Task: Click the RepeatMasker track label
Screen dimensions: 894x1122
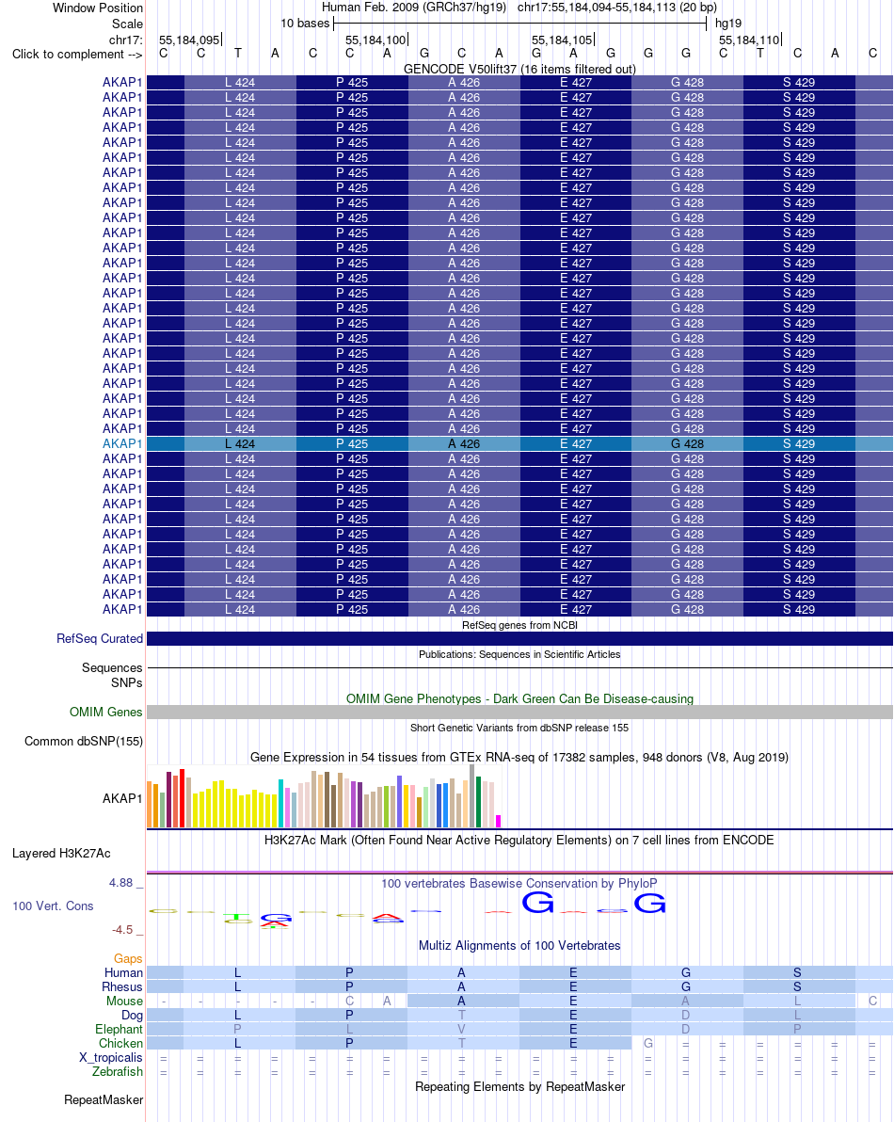Action: point(104,1099)
